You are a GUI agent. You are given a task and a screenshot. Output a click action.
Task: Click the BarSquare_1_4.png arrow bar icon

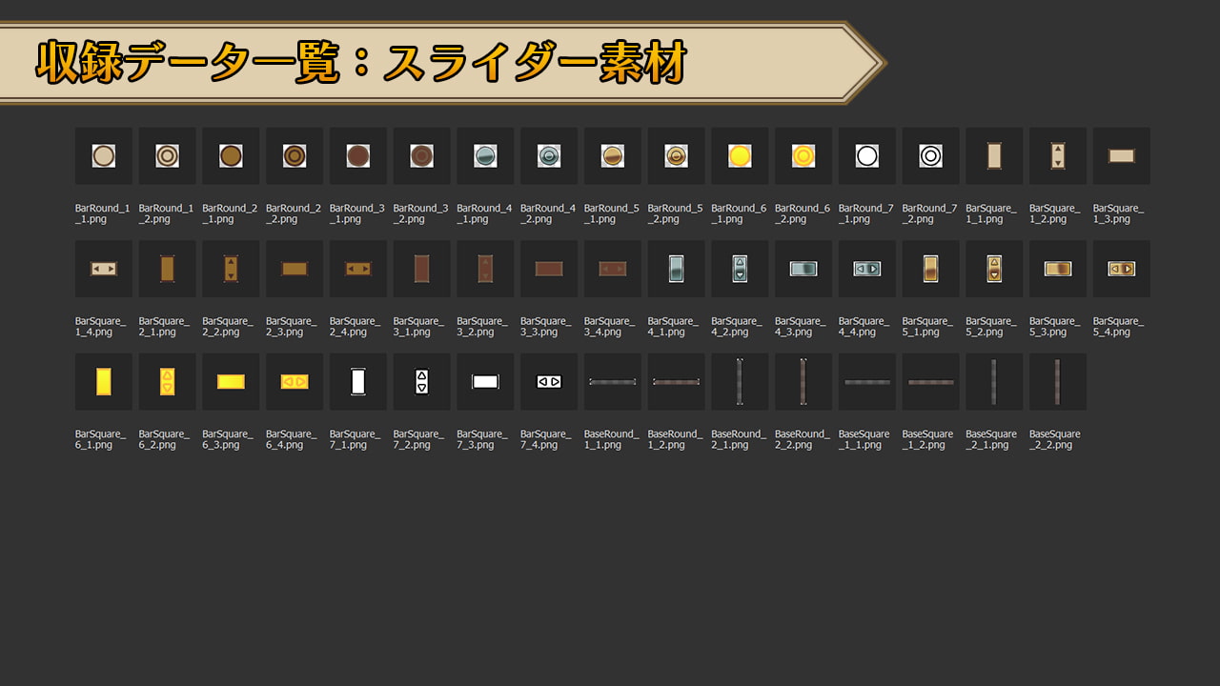pyautogui.click(x=103, y=269)
